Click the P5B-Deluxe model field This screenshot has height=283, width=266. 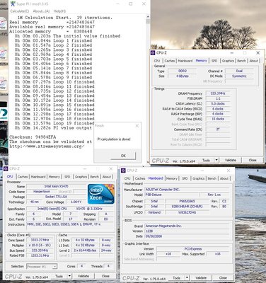(171, 195)
